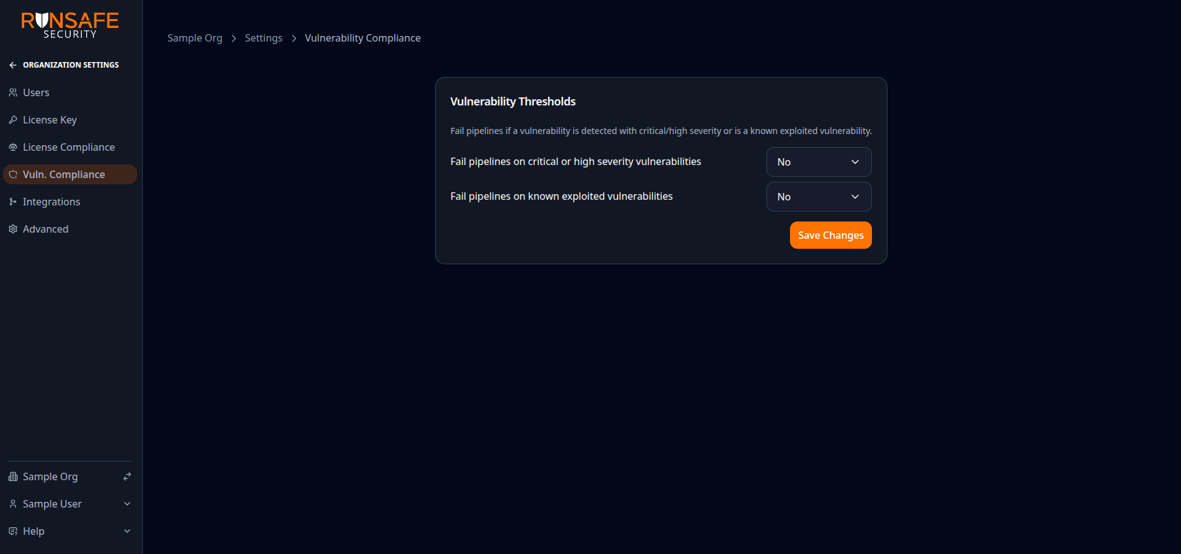1181x554 pixels.
Task: Select the Integrations branch icon
Action: click(13, 201)
